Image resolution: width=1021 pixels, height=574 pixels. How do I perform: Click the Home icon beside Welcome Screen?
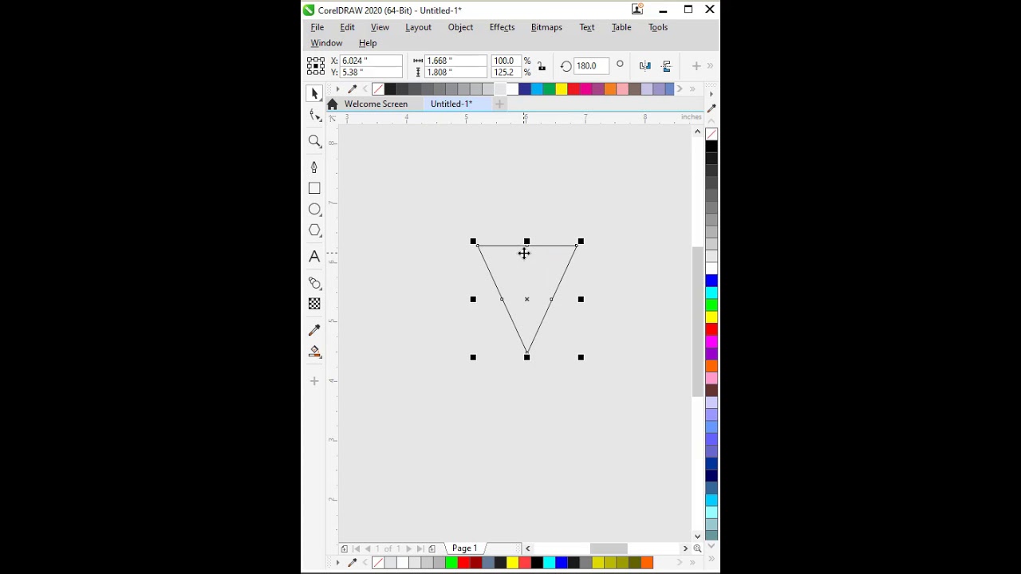[333, 104]
